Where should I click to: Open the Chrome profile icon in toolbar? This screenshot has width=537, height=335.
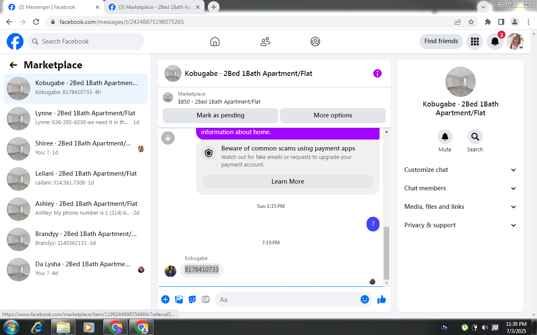pyautogui.click(x=514, y=22)
